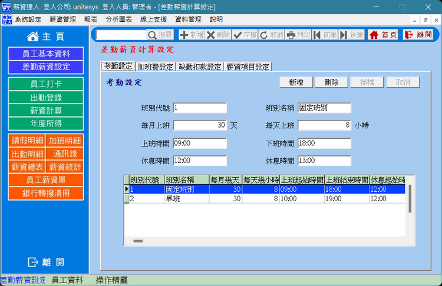Switch to the 薪資項目設定 tab

pos(248,66)
